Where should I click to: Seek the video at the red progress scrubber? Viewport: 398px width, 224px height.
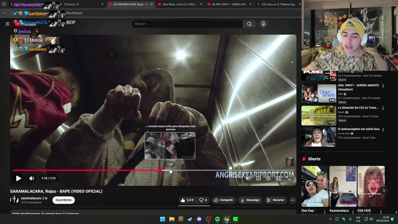coord(160,170)
